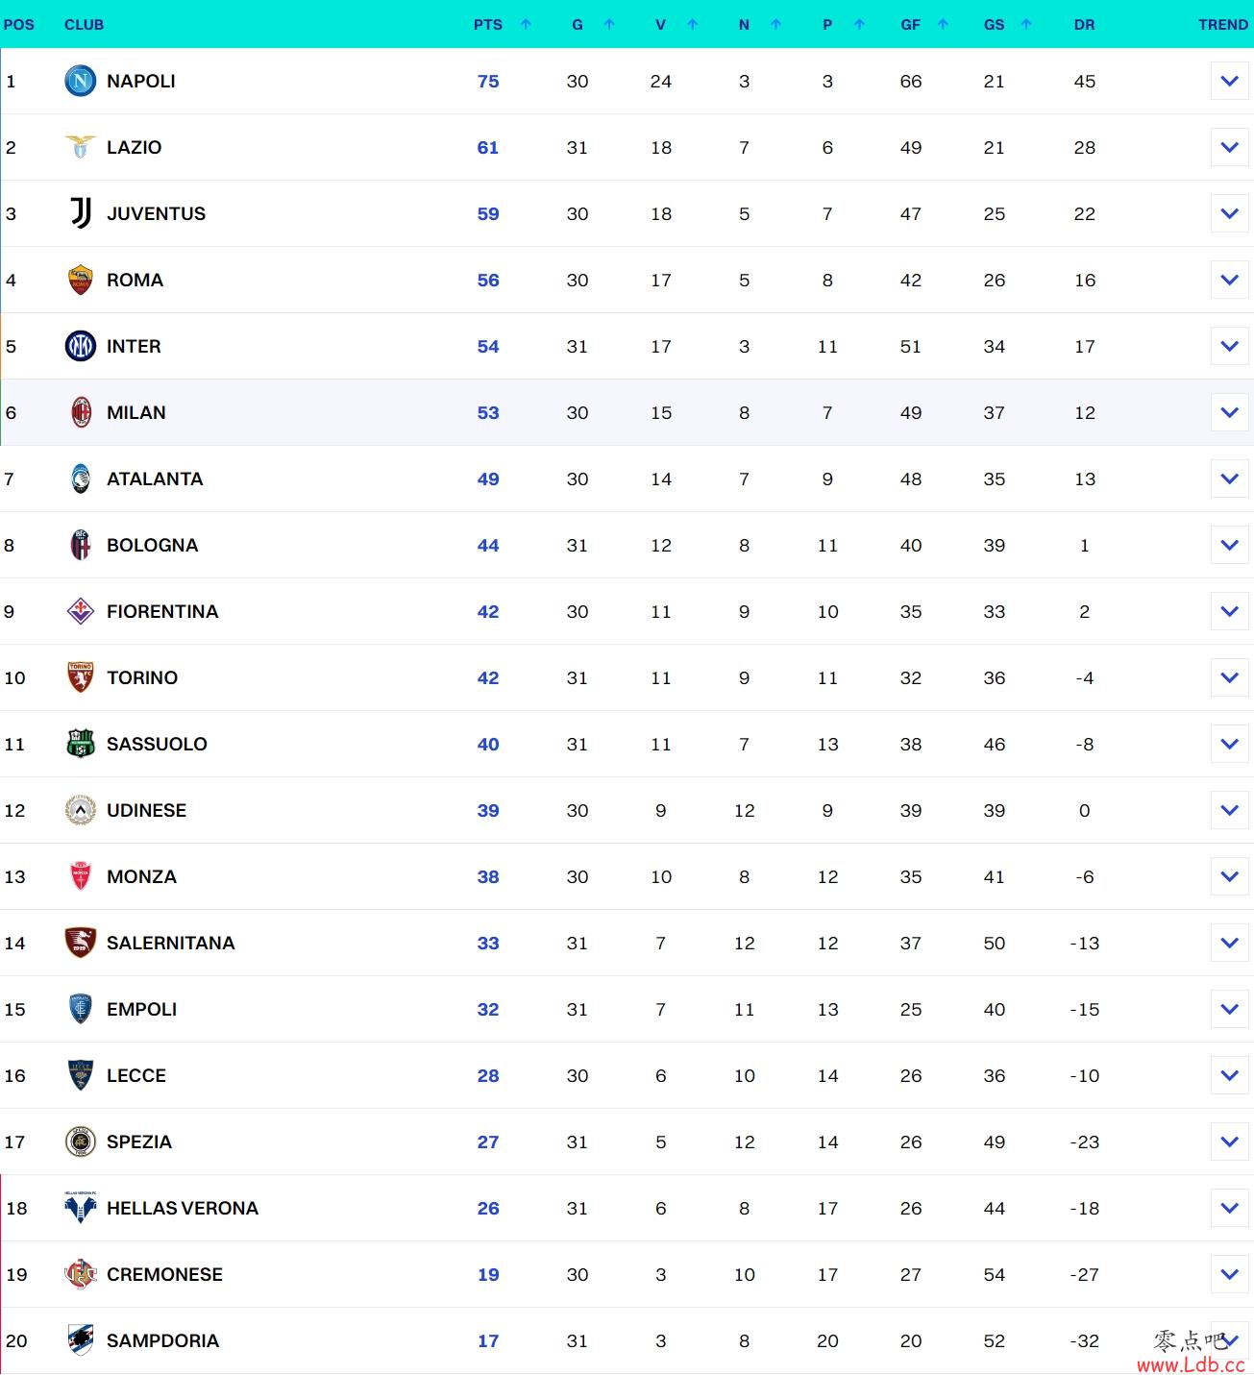1254x1375 pixels.
Task: Sort by goals scored GF arrow
Action: 943,25
